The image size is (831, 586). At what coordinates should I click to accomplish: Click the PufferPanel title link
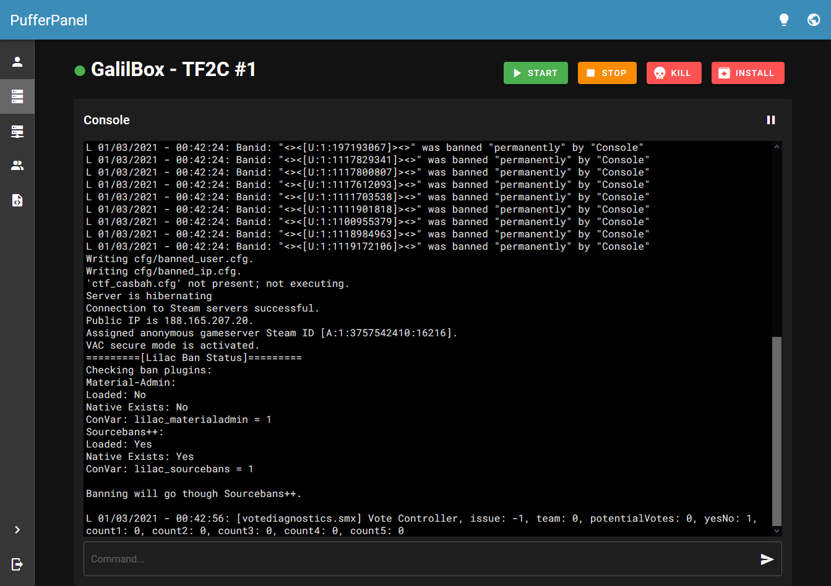point(49,20)
